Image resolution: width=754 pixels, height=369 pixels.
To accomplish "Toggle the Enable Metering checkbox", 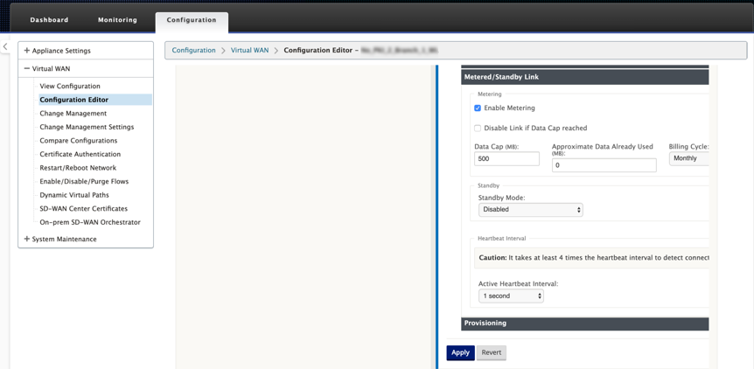I will pyautogui.click(x=478, y=108).
